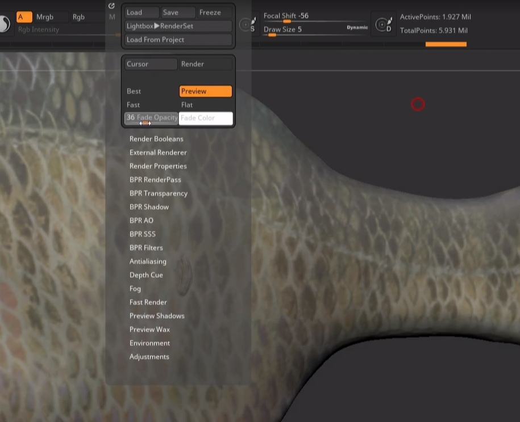This screenshot has width=520, height=422.
Task: Select the Best render mode
Action: click(x=134, y=91)
